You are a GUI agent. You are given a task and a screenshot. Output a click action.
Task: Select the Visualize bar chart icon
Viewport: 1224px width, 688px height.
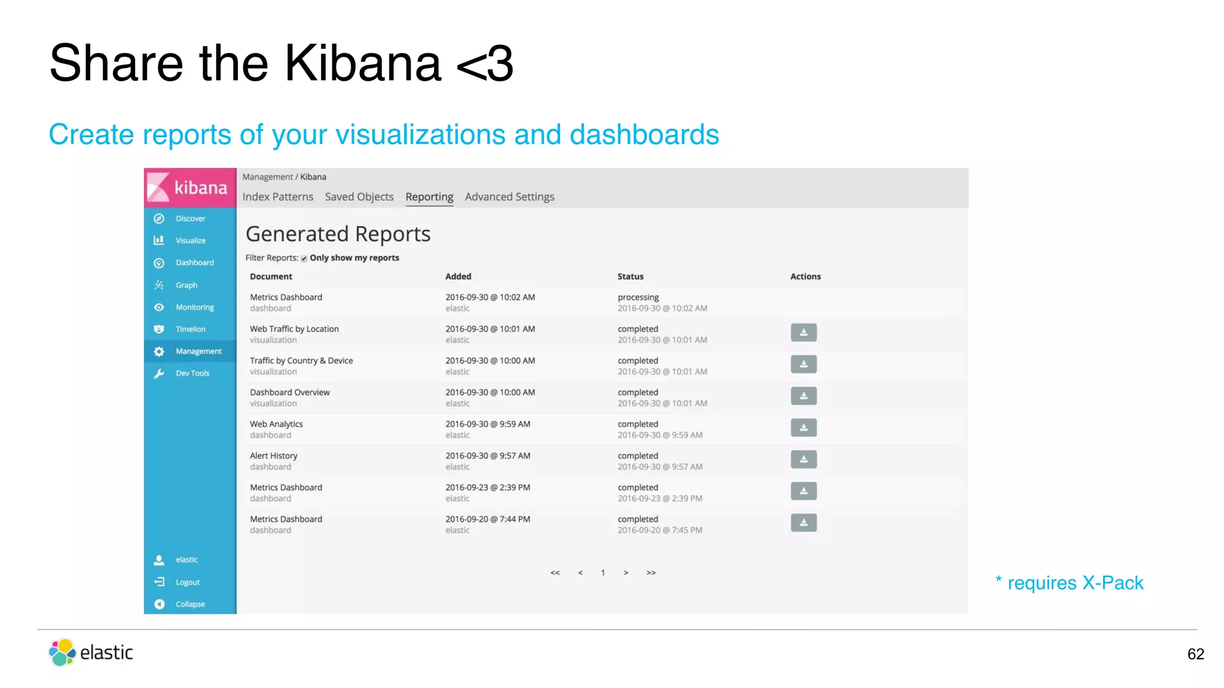159,240
